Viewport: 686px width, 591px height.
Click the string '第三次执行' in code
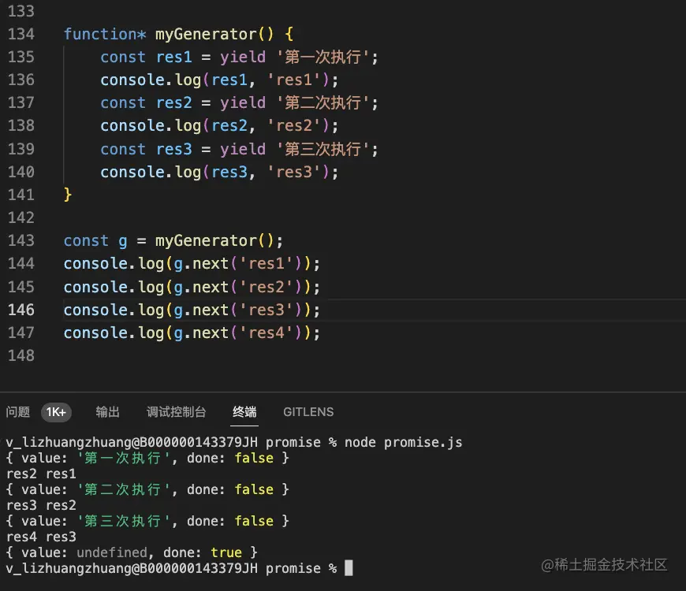[x=322, y=150]
